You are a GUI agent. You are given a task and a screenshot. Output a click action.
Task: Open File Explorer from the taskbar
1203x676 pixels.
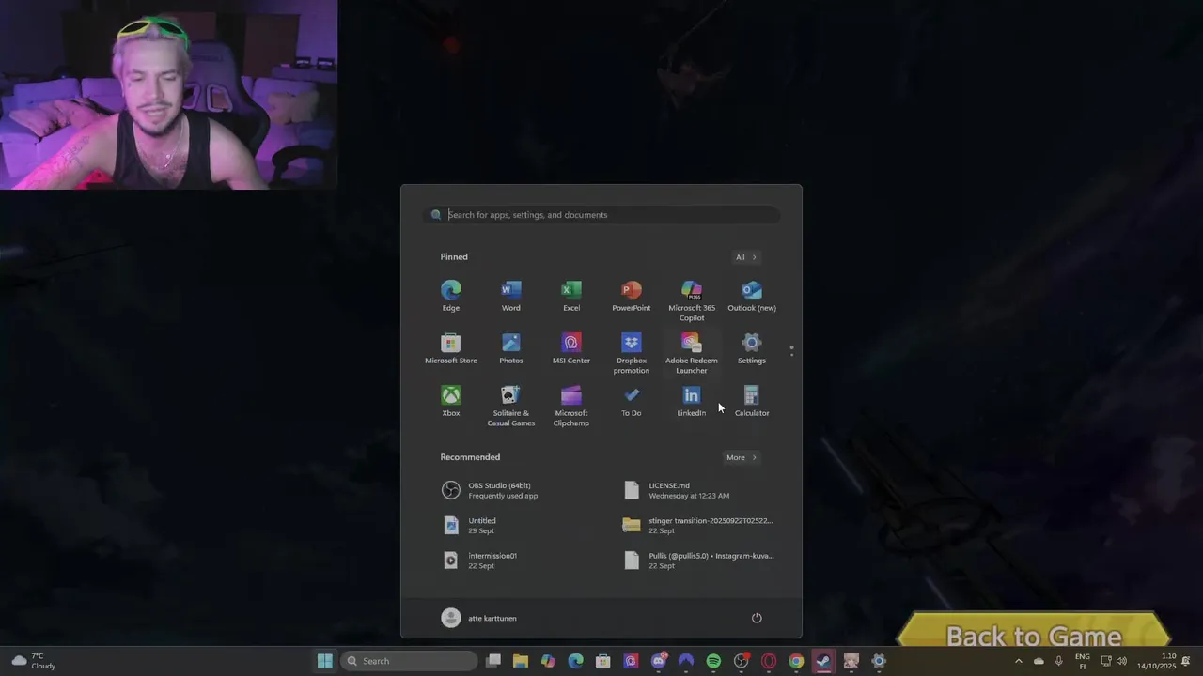pos(521,661)
